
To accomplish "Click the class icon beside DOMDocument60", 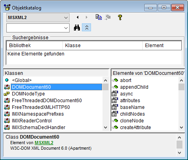I will [x=7, y=87].
